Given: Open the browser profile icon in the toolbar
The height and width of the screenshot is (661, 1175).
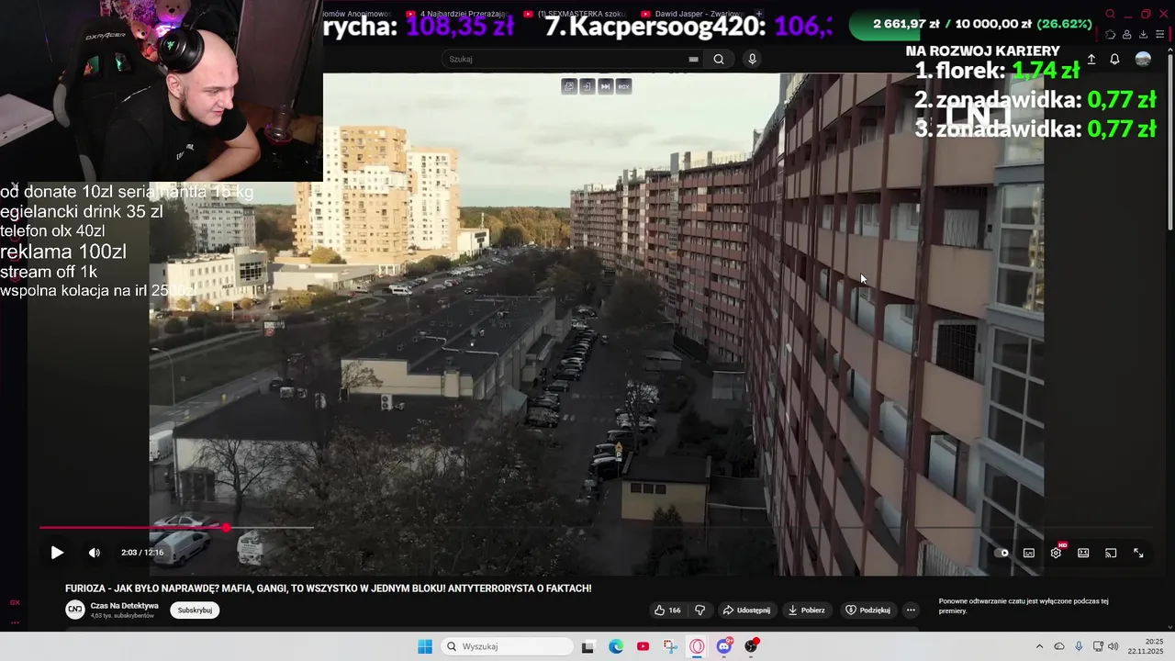Looking at the screenshot, I should [1126, 35].
